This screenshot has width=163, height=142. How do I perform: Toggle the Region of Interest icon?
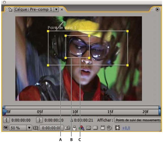(88, 128)
